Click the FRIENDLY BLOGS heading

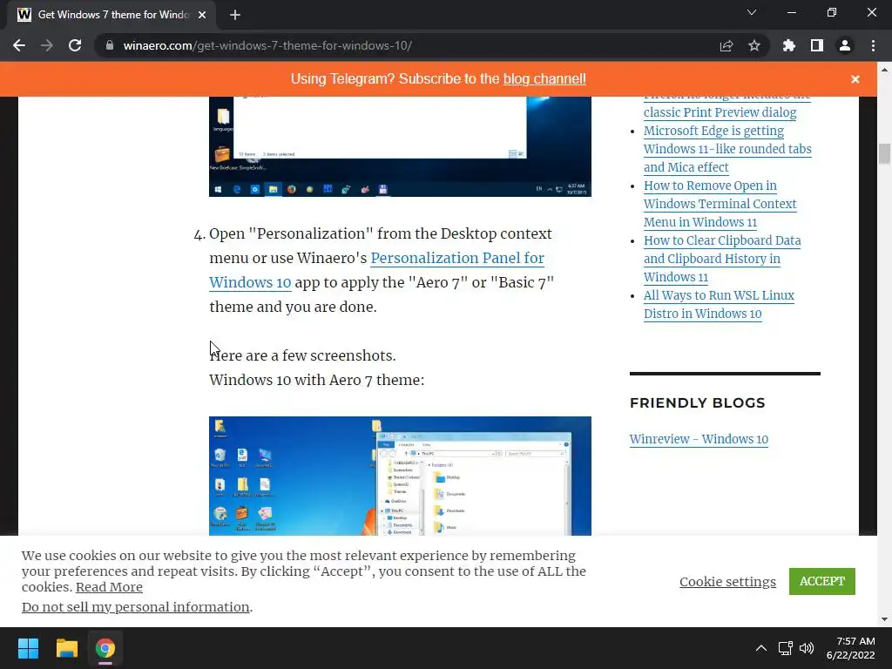(698, 402)
